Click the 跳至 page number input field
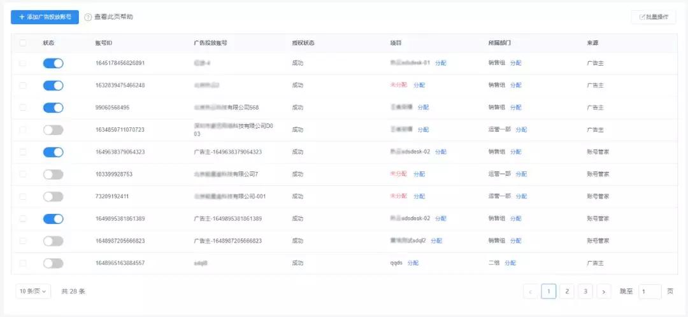 pos(650,292)
